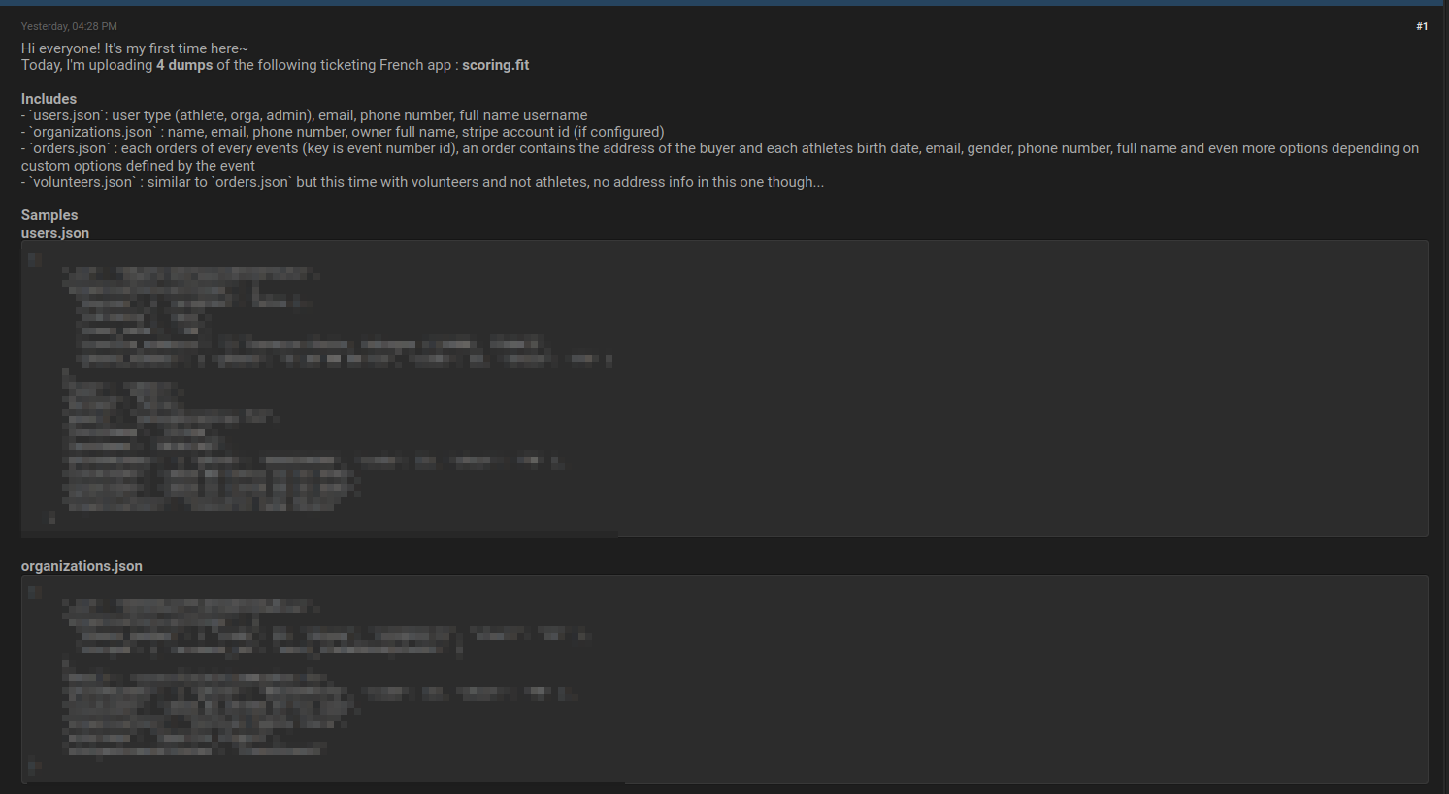The width and height of the screenshot is (1449, 794).
Task: Click the "Samples" heading
Action: point(49,215)
